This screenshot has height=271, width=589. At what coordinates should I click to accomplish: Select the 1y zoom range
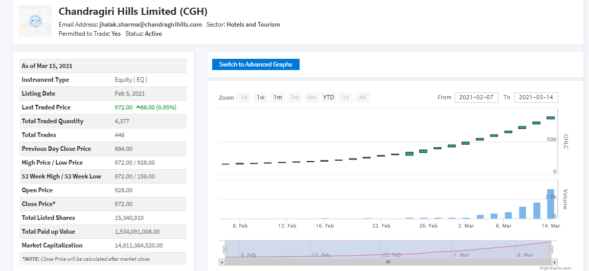click(x=346, y=98)
